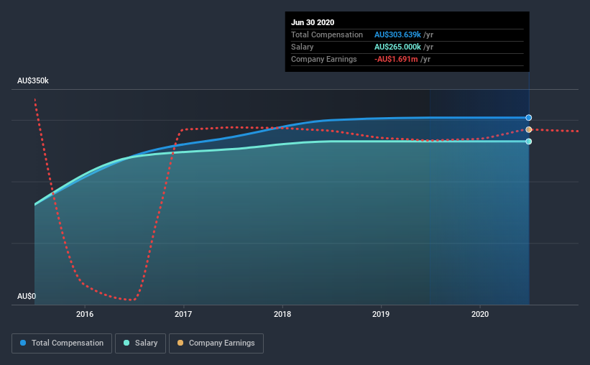Click the AU$0 y-axis label
Image resolution: width=590 pixels, height=365 pixels.
27,297
